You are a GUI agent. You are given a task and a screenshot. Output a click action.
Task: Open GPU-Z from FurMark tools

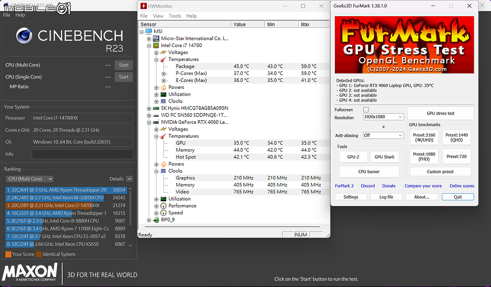click(353, 157)
